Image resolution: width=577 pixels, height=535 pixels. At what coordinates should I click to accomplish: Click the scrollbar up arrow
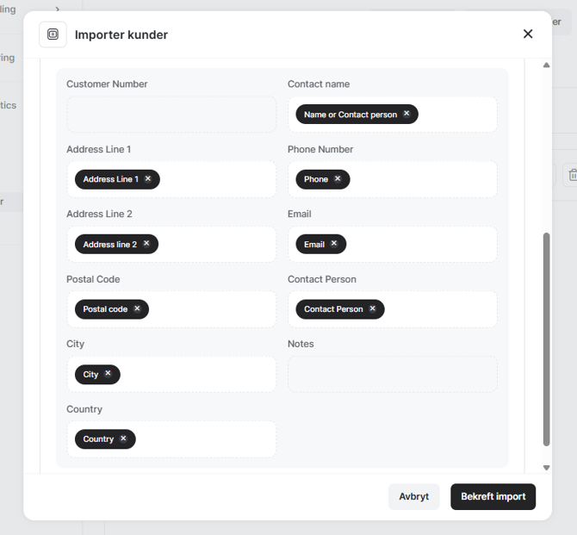pyautogui.click(x=547, y=65)
